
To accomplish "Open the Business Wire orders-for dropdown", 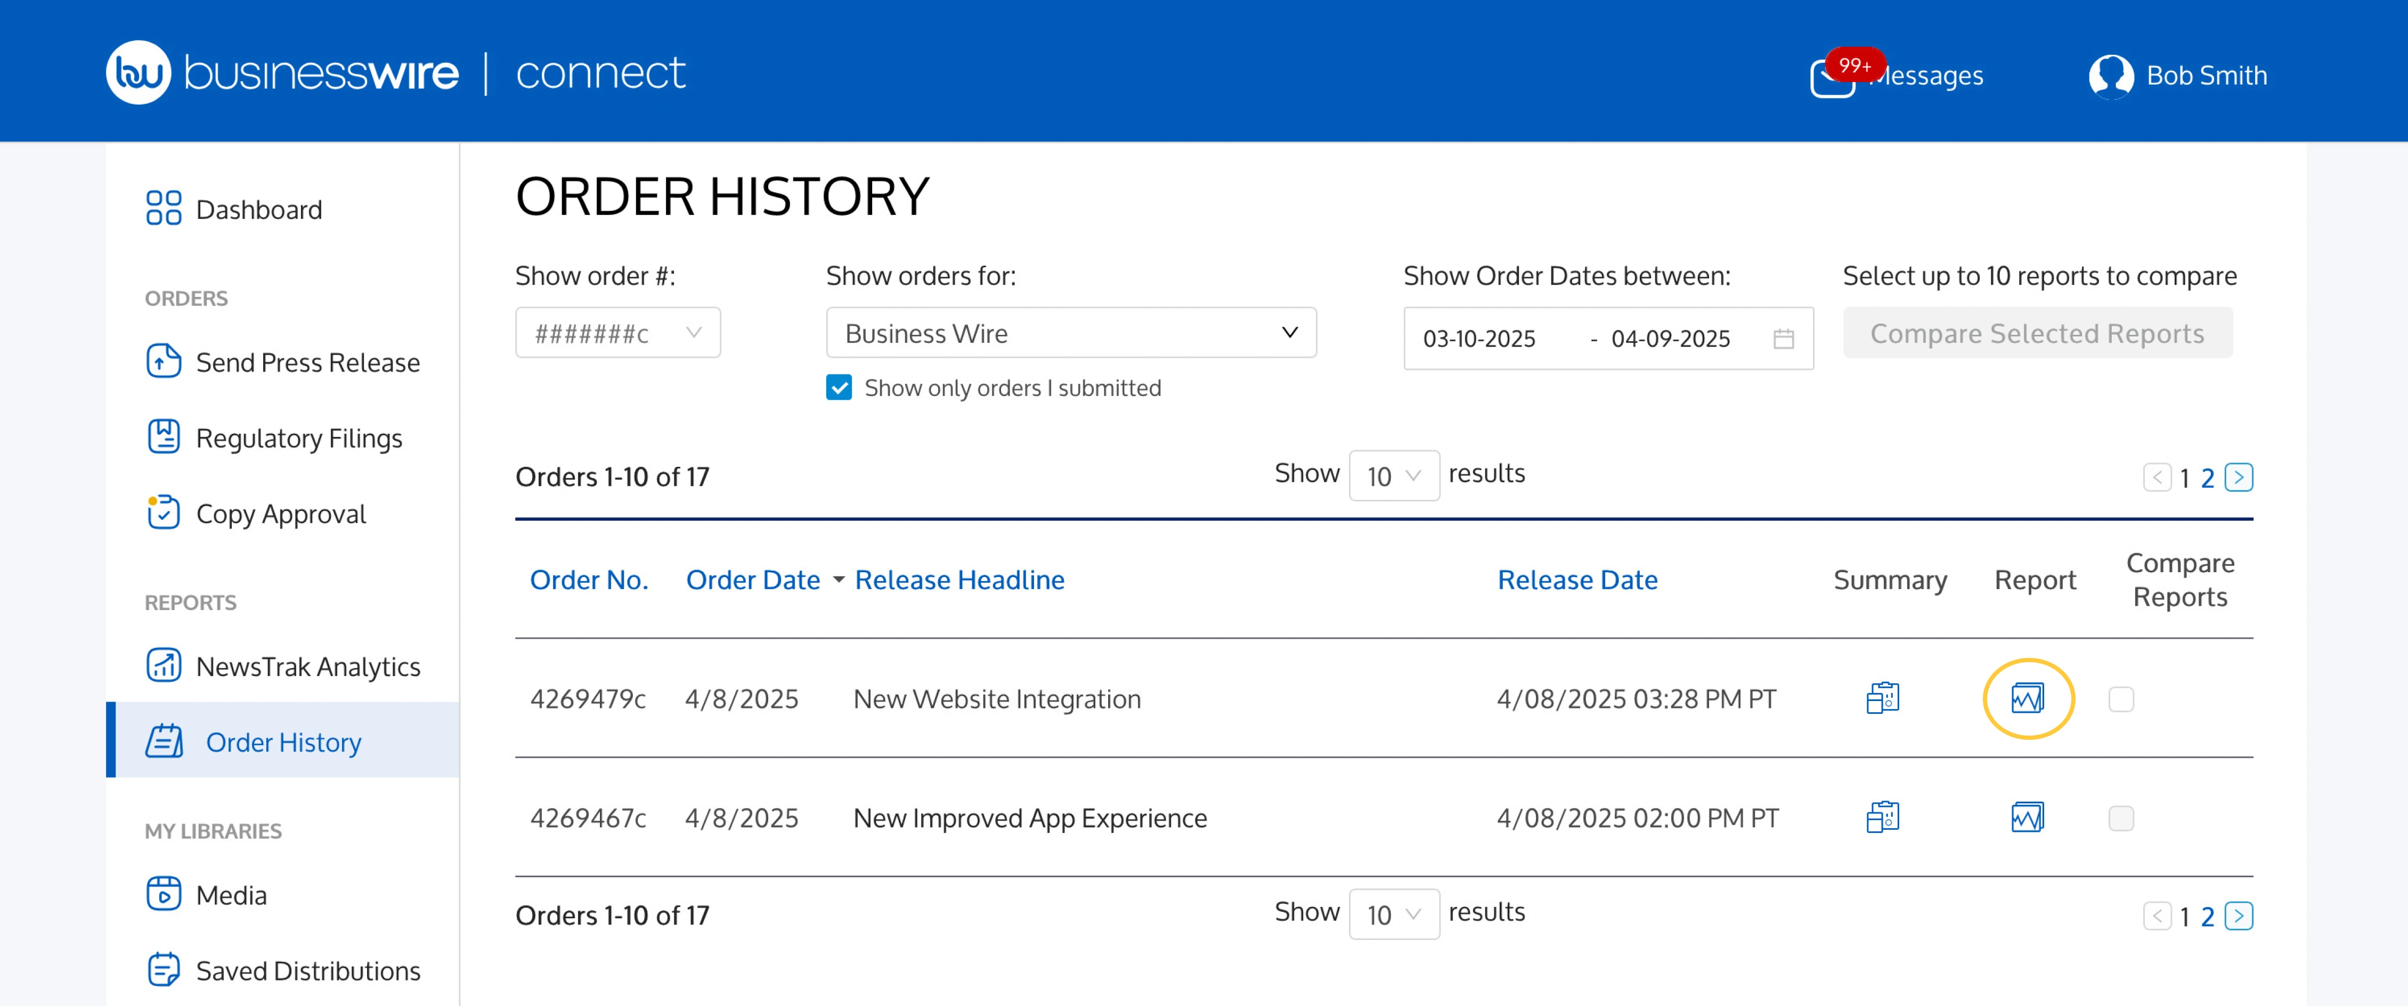I will pos(1071,333).
